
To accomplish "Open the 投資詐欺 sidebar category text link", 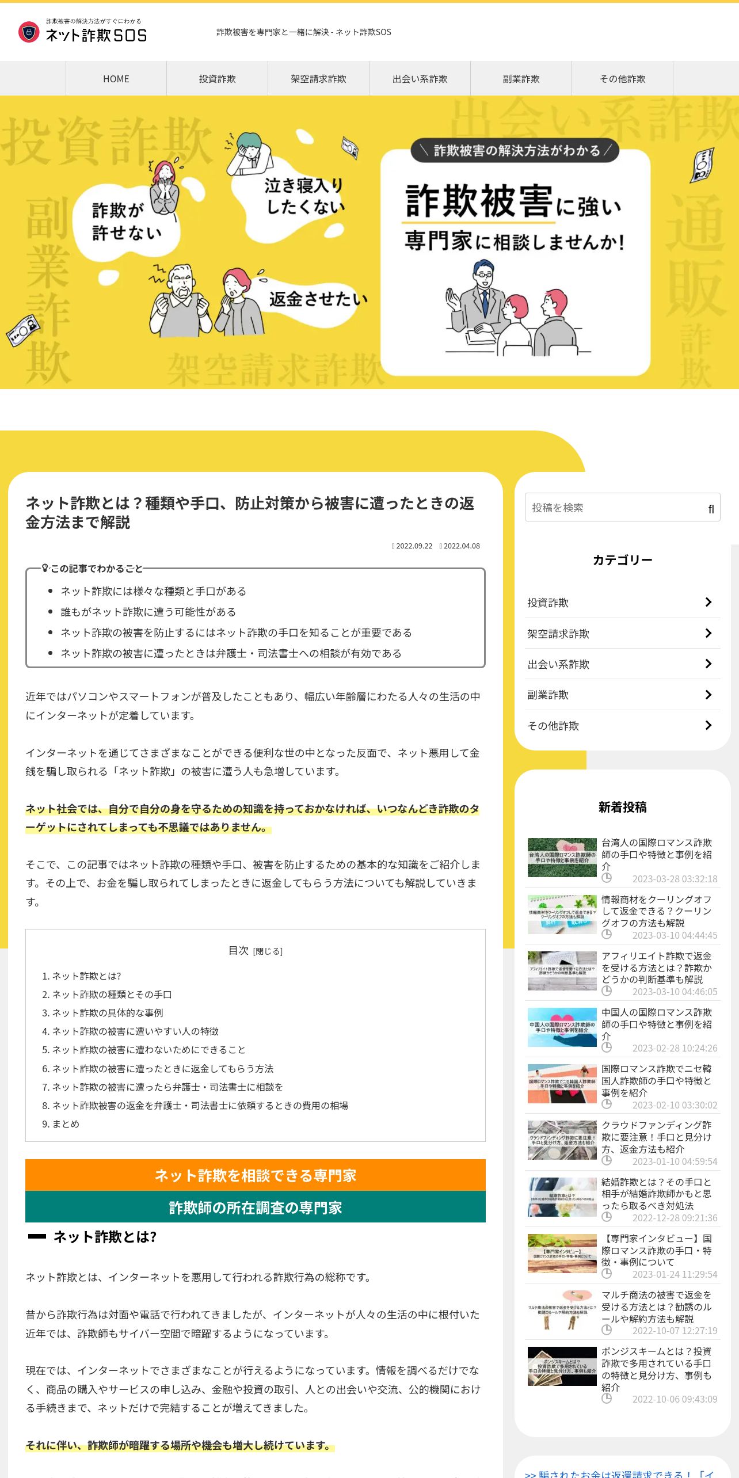I will coord(548,603).
